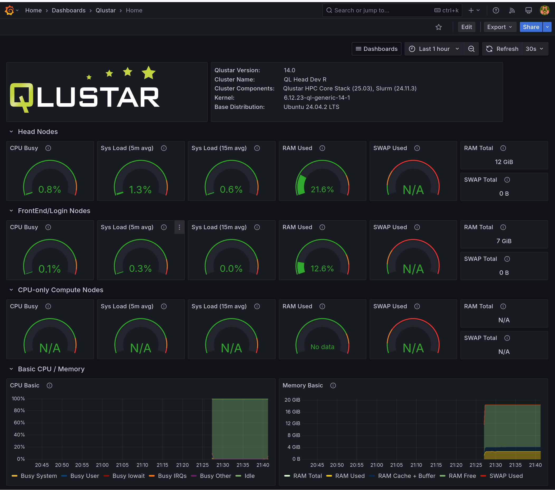
Task: Show info for Compute Nodes SWAP Used
Action: (x=417, y=306)
